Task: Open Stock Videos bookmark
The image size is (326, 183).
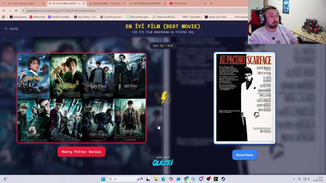Action: click(86, 17)
